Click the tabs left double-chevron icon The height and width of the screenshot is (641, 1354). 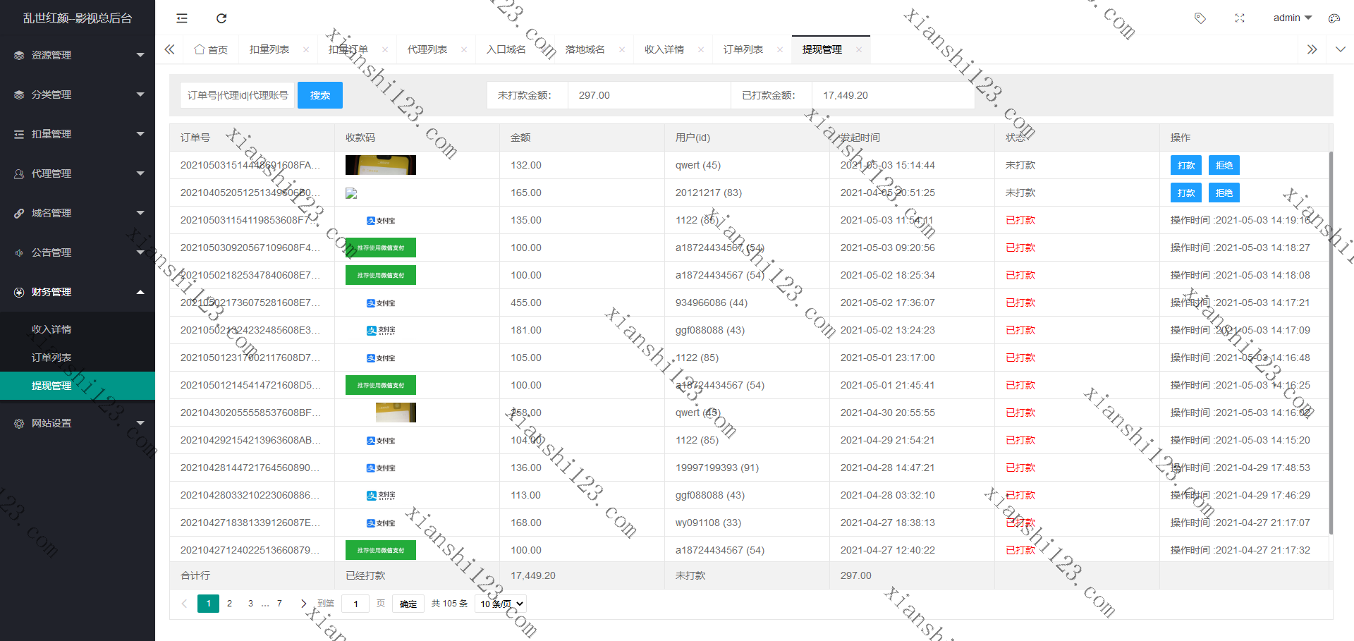(169, 49)
